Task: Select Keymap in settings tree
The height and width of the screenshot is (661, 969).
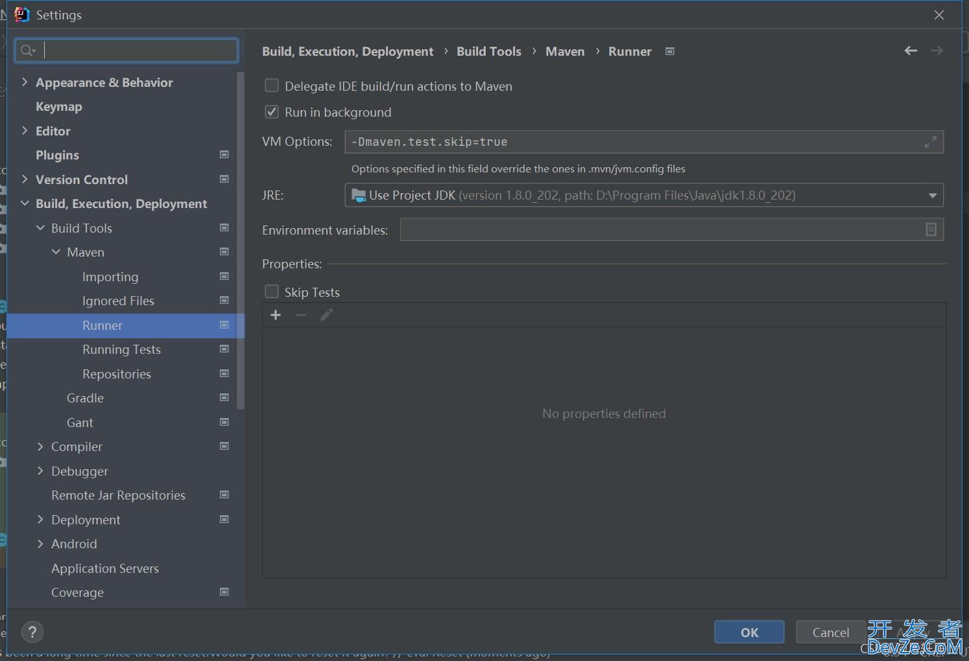Action: tap(58, 106)
